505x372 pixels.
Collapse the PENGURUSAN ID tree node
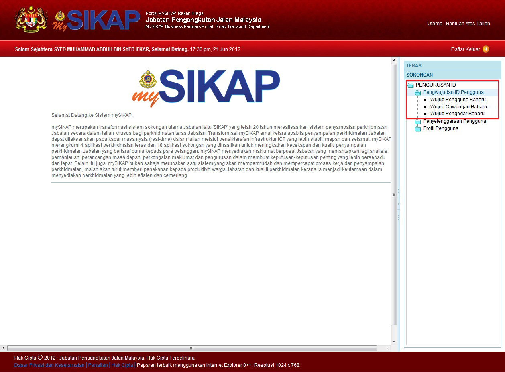coord(436,85)
